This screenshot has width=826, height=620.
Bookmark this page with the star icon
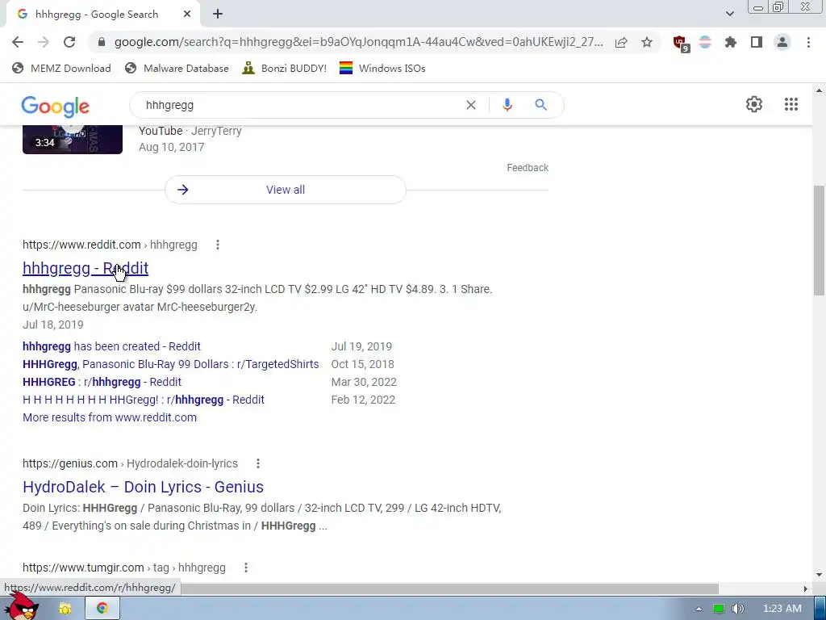647,42
